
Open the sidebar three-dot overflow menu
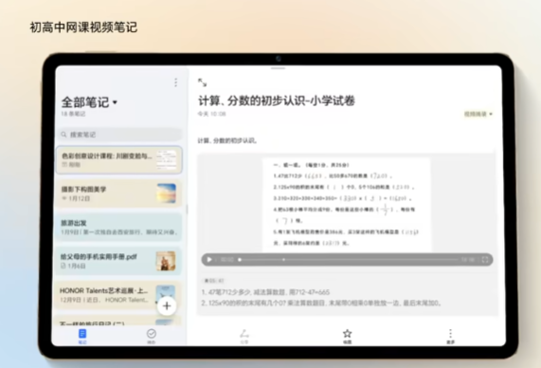point(175,83)
